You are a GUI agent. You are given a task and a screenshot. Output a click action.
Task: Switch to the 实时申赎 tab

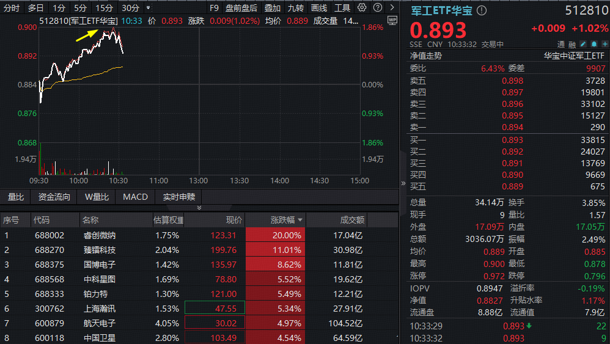coord(178,197)
